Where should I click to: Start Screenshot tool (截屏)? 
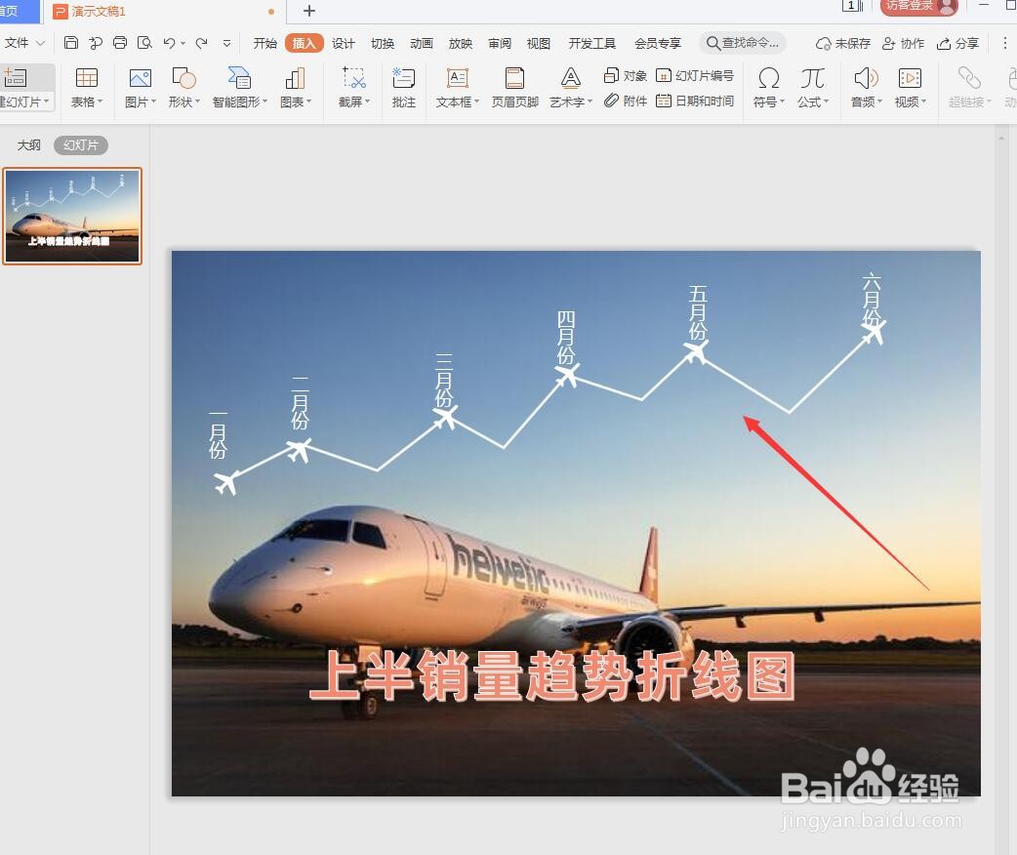pyautogui.click(x=354, y=87)
